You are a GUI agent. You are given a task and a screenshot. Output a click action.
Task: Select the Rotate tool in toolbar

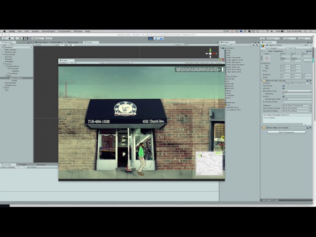pyautogui.click(x=15, y=39)
